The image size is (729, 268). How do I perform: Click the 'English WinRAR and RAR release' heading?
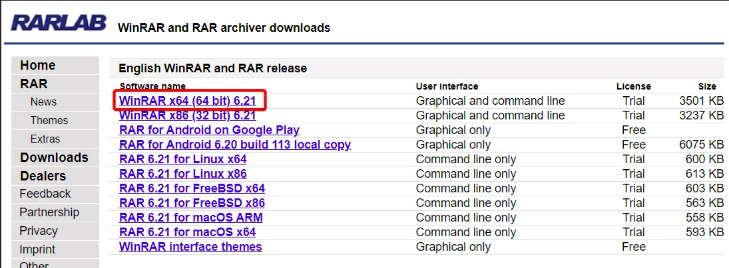click(x=213, y=68)
